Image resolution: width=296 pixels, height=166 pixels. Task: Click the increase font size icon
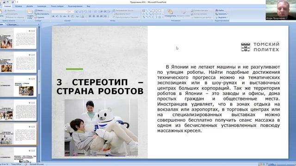point(77,12)
